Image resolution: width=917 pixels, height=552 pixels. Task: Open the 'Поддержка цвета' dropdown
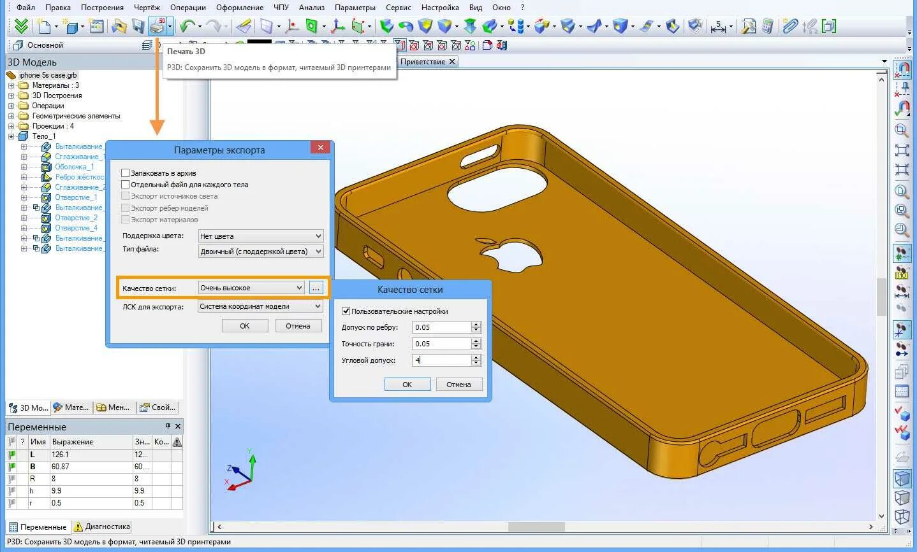click(x=261, y=236)
